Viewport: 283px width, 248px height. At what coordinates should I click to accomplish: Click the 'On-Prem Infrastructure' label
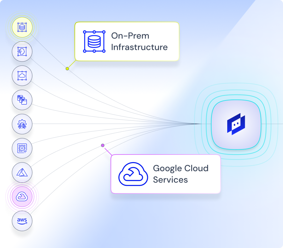pos(139,41)
